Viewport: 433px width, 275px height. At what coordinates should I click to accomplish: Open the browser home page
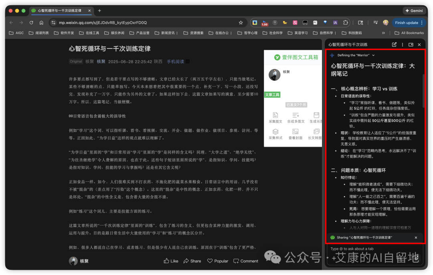tap(41, 23)
